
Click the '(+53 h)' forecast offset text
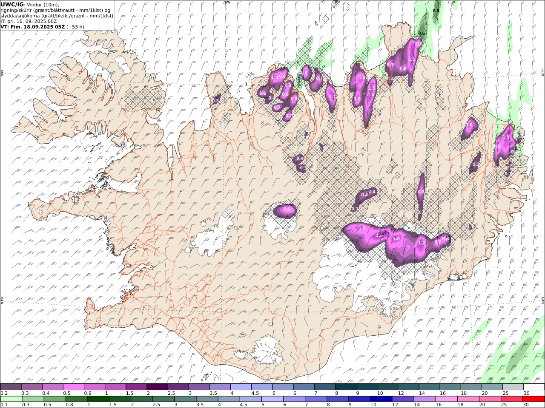[75, 27]
